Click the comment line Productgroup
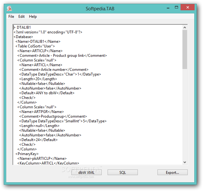The width and height of the screenshot is (203, 191). pyautogui.click(x=53, y=116)
